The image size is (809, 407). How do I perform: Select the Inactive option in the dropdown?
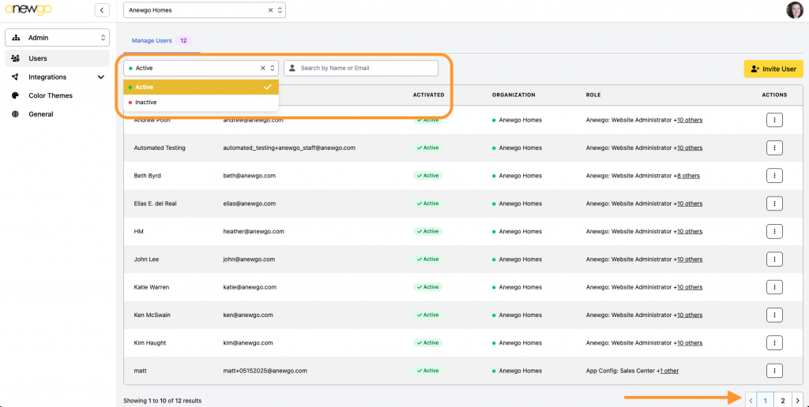click(201, 103)
